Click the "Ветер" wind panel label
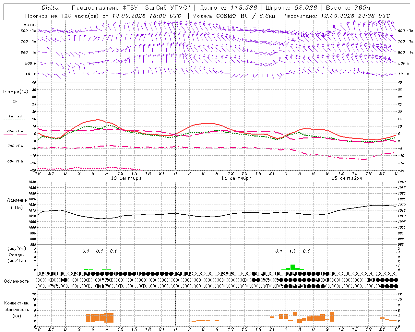Screen dimensions: 415x332 click(x=30, y=25)
